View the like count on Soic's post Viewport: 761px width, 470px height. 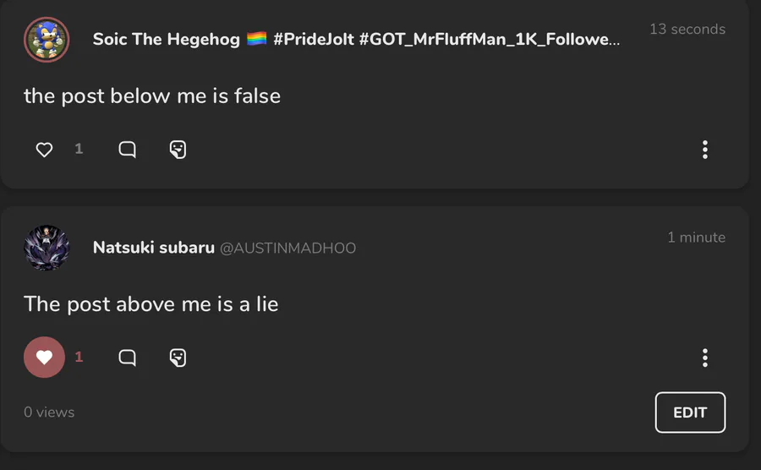[x=79, y=150]
